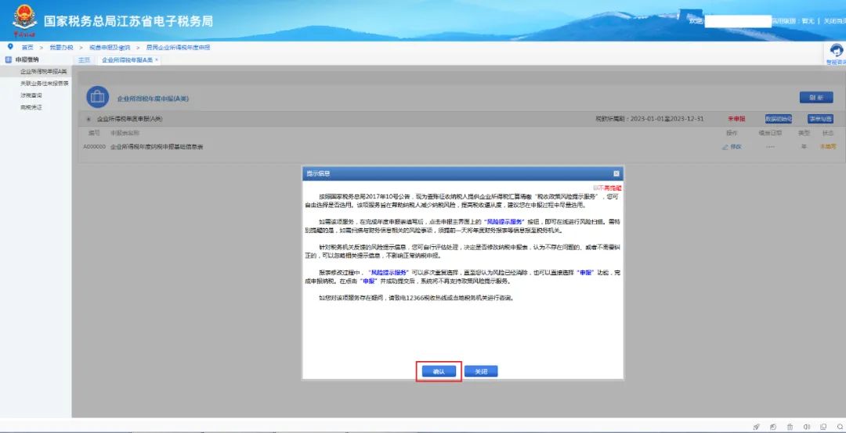The height and width of the screenshot is (433, 846).
Task: Click the 提示信息 dialog title bar
Action: click(x=462, y=174)
